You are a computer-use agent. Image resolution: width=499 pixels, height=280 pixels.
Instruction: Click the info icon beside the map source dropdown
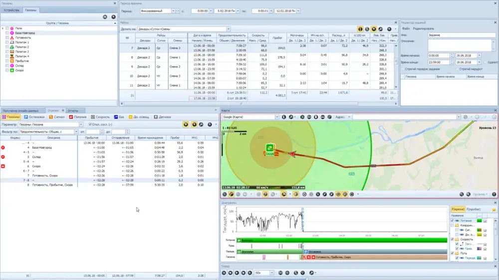click(x=284, y=117)
